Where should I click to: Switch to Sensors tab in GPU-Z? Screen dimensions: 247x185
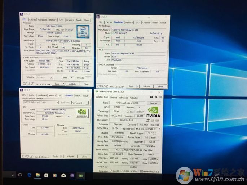(x=114, y=98)
